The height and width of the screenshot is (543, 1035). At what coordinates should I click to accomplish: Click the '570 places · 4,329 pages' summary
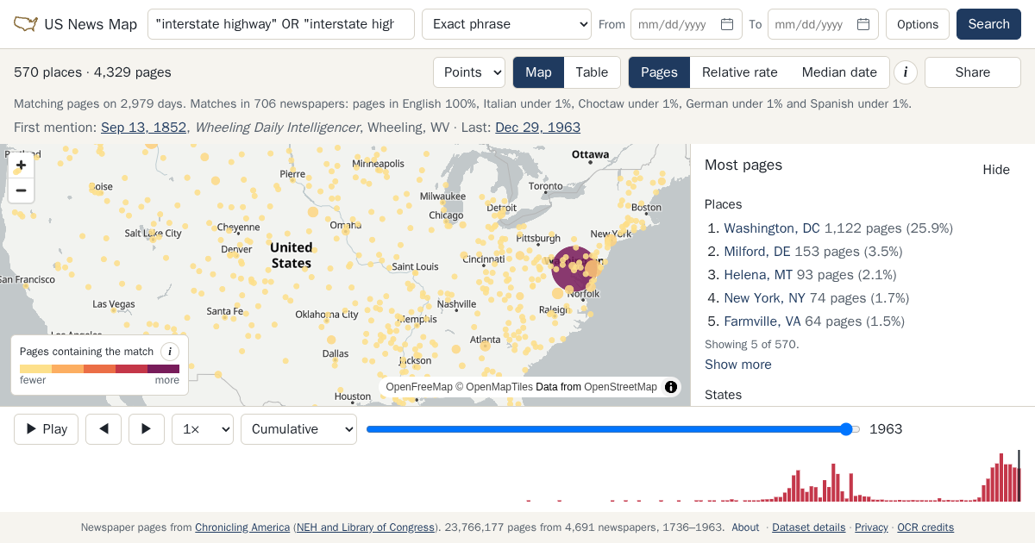coord(92,72)
